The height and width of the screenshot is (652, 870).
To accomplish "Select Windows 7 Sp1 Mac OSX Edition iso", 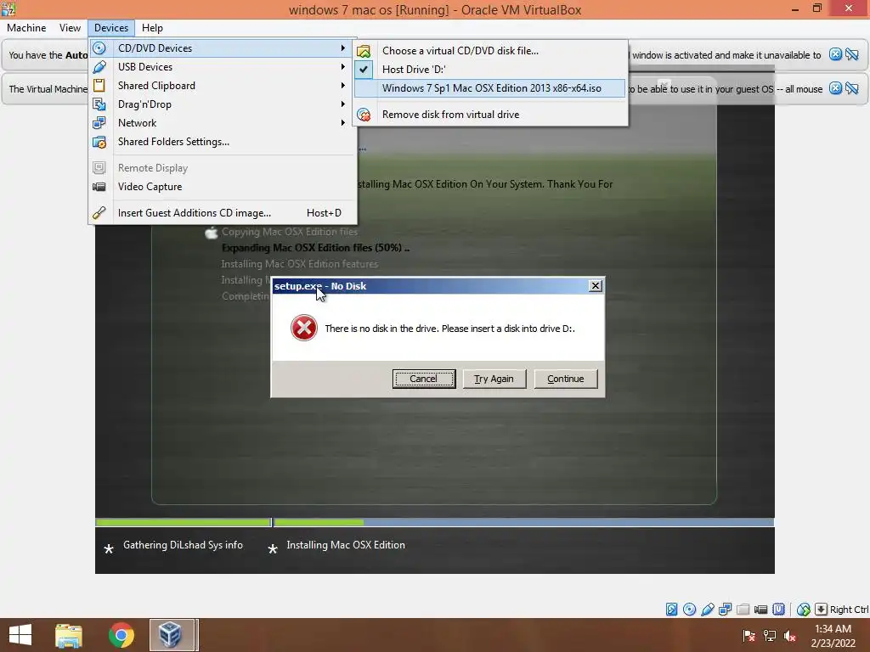I will (x=490, y=88).
